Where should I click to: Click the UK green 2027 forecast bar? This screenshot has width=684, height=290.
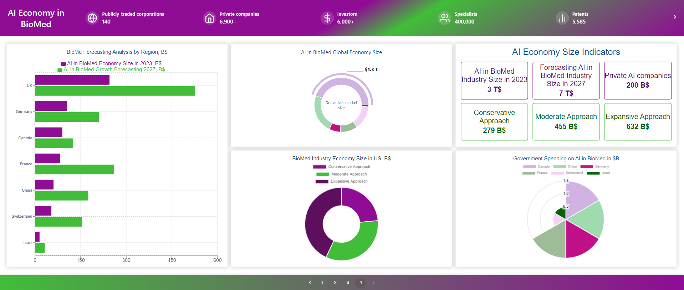click(114, 91)
